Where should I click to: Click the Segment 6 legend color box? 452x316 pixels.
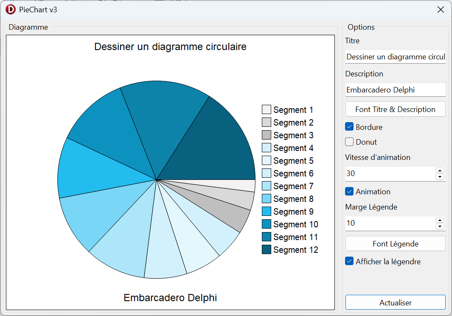[267, 173]
